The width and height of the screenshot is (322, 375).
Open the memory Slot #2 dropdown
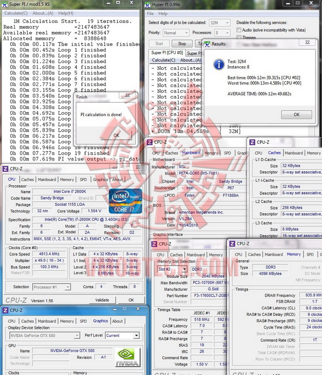pyautogui.click(x=172, y=269)
